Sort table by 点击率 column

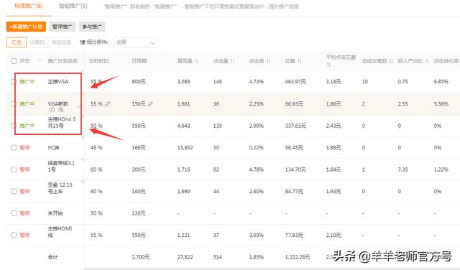(x=268, y=61)
